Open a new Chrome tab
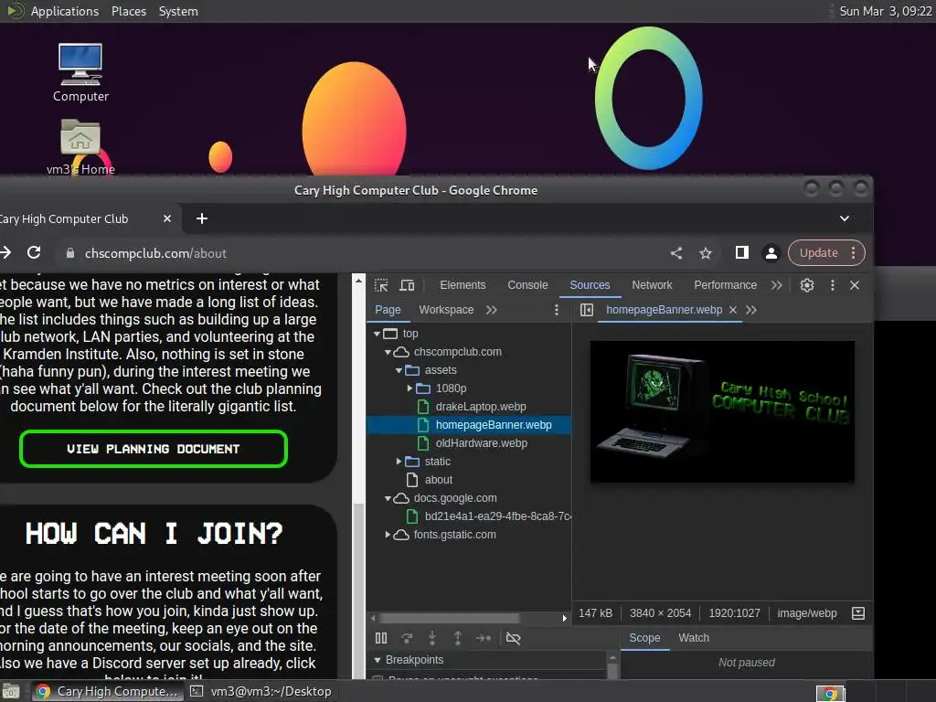The image size is (936, 702). (x=202, y=219)
